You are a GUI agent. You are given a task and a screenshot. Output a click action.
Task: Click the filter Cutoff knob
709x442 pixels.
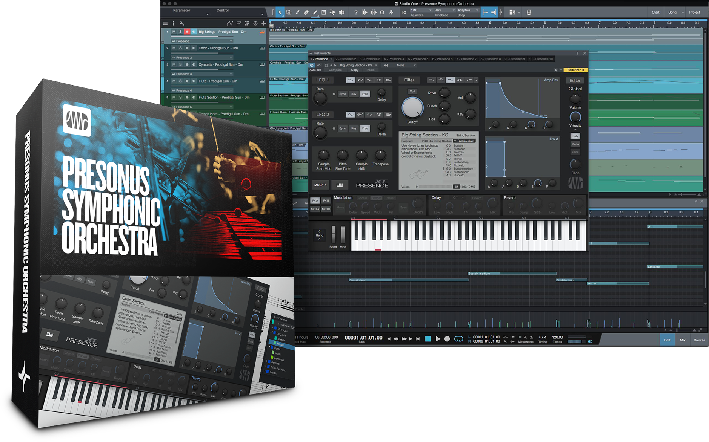412,108
